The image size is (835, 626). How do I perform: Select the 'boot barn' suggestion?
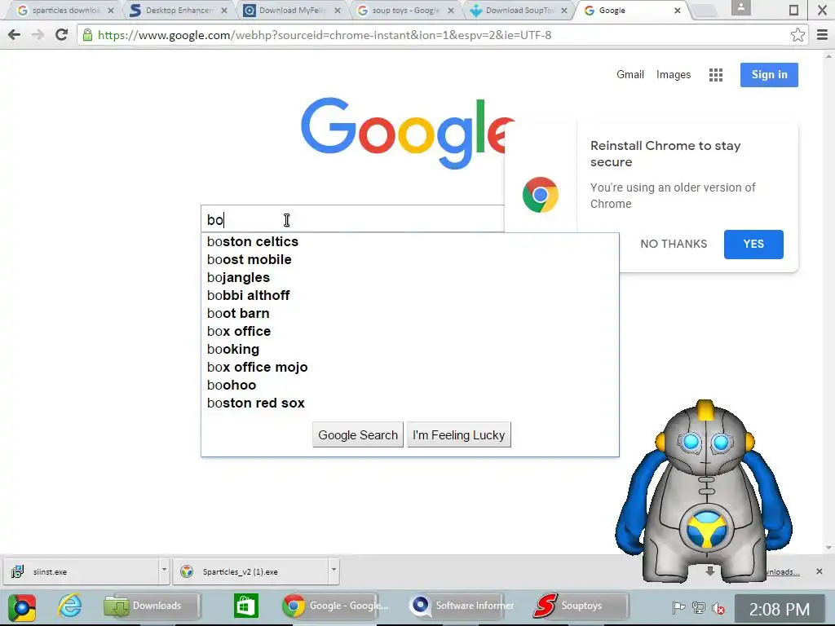click(410, 314)
